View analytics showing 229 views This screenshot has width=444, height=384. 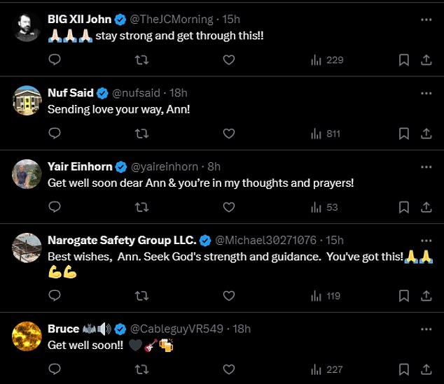[327, 60]
